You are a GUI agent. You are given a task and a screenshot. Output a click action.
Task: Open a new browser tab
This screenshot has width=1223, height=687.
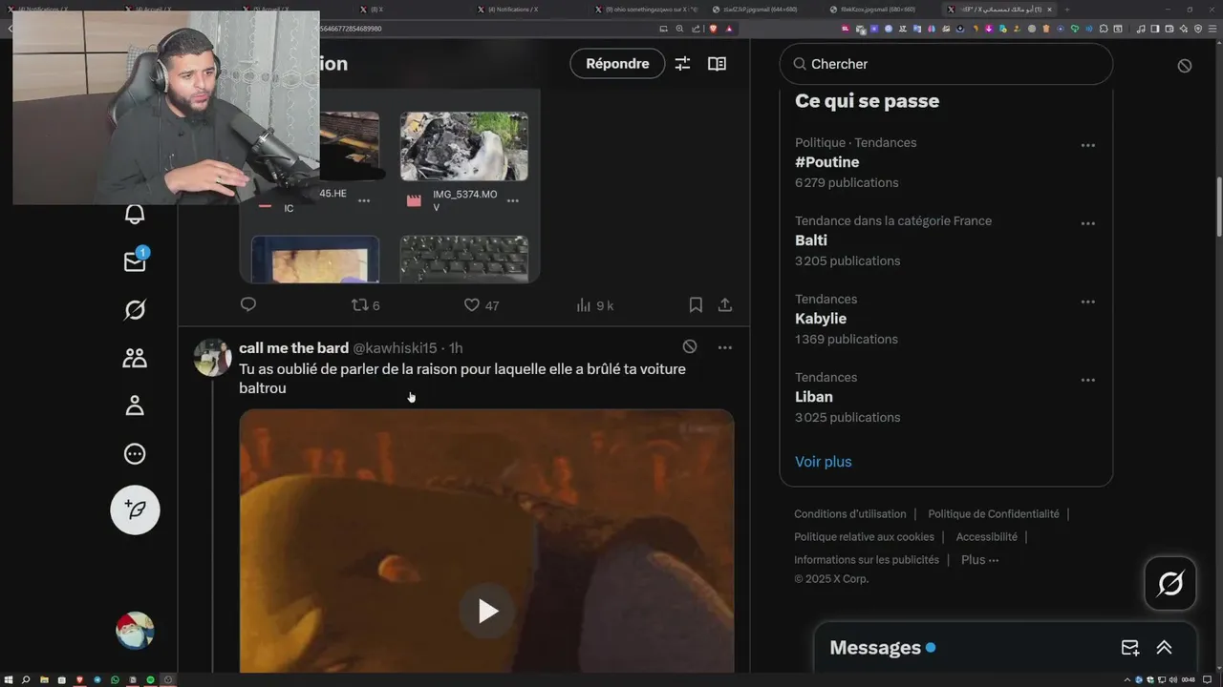(x=1067, y=9)
